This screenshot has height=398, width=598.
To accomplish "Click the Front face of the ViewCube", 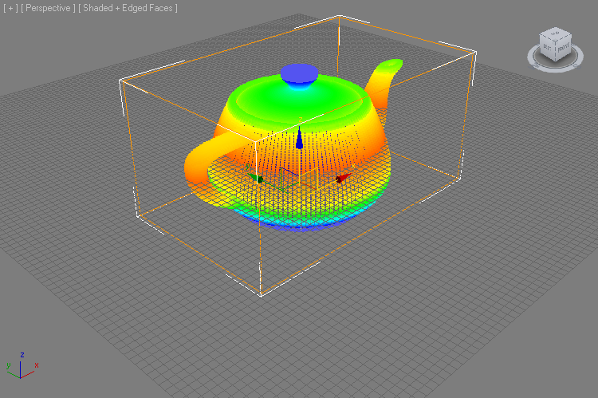I will (563, 49).
